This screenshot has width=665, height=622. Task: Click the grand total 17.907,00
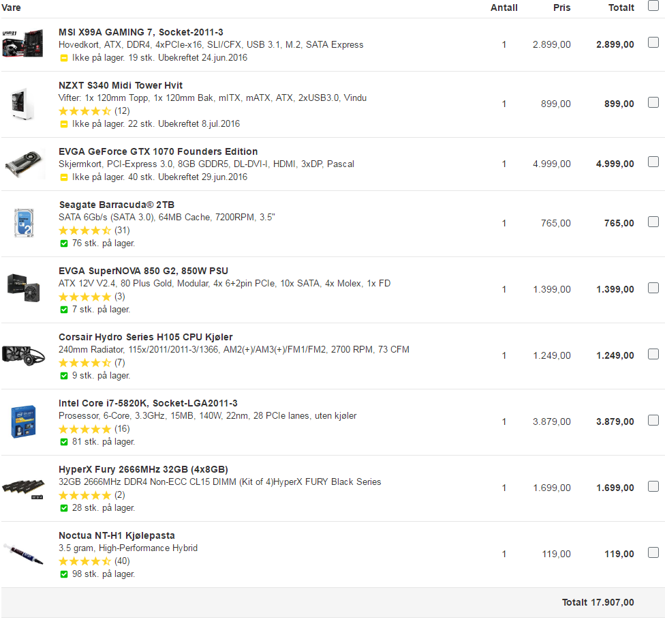coord(613,602)
